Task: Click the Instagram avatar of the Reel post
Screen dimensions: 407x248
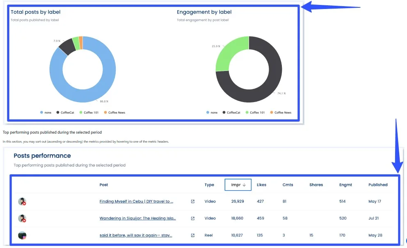Action: tap(22, 236)
